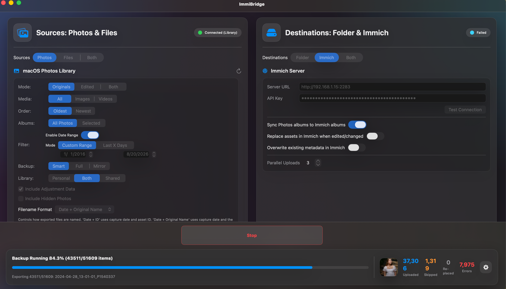Click the Parallel Uploads stepper
This screenshot has width=506, height=289.
(x=318, y=163)
